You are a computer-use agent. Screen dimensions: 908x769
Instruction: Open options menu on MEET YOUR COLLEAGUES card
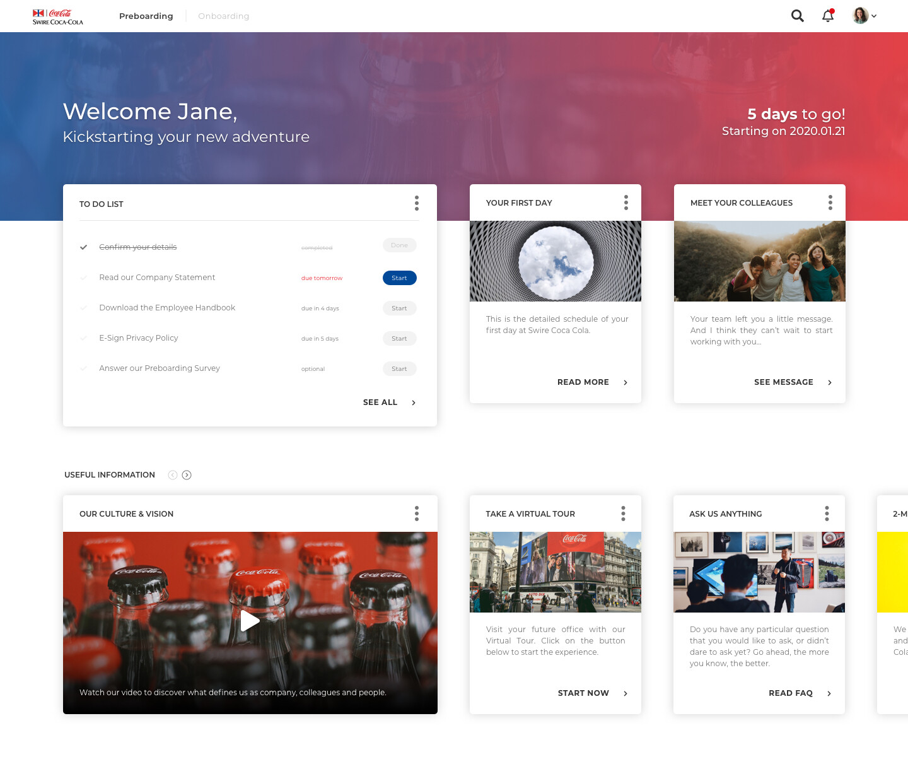(x=830, y=203)
